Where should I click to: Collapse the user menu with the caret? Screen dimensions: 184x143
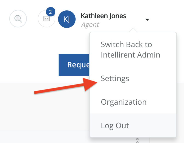[x=147, y=19]
